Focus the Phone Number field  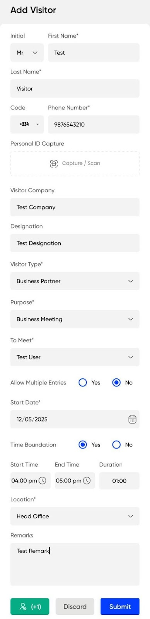pyautogui.click(x=94, y=125)
